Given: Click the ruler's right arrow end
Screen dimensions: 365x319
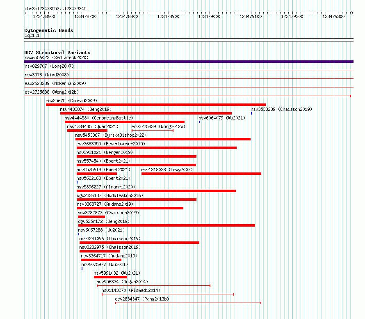Looking at the screenshot, I should [352, 13].
